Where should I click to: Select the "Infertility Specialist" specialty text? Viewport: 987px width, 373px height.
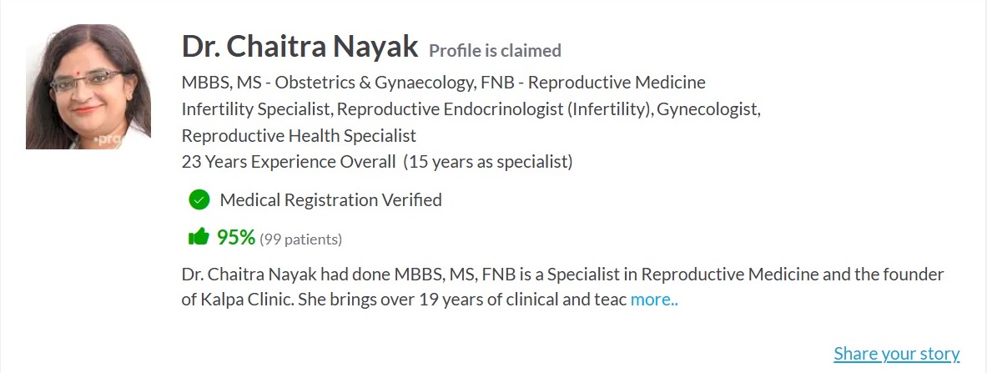tap(257, 109)
